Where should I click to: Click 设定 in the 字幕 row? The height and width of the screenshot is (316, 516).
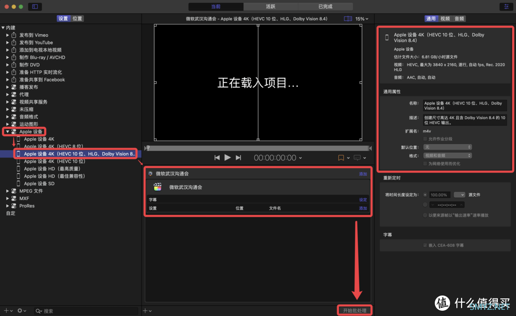(x=363, y=200)
